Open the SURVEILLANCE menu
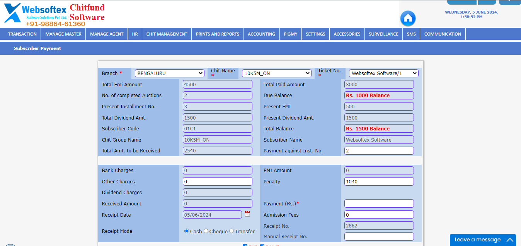The width and height of the screenshot is (521, 246). coord(383,34)
